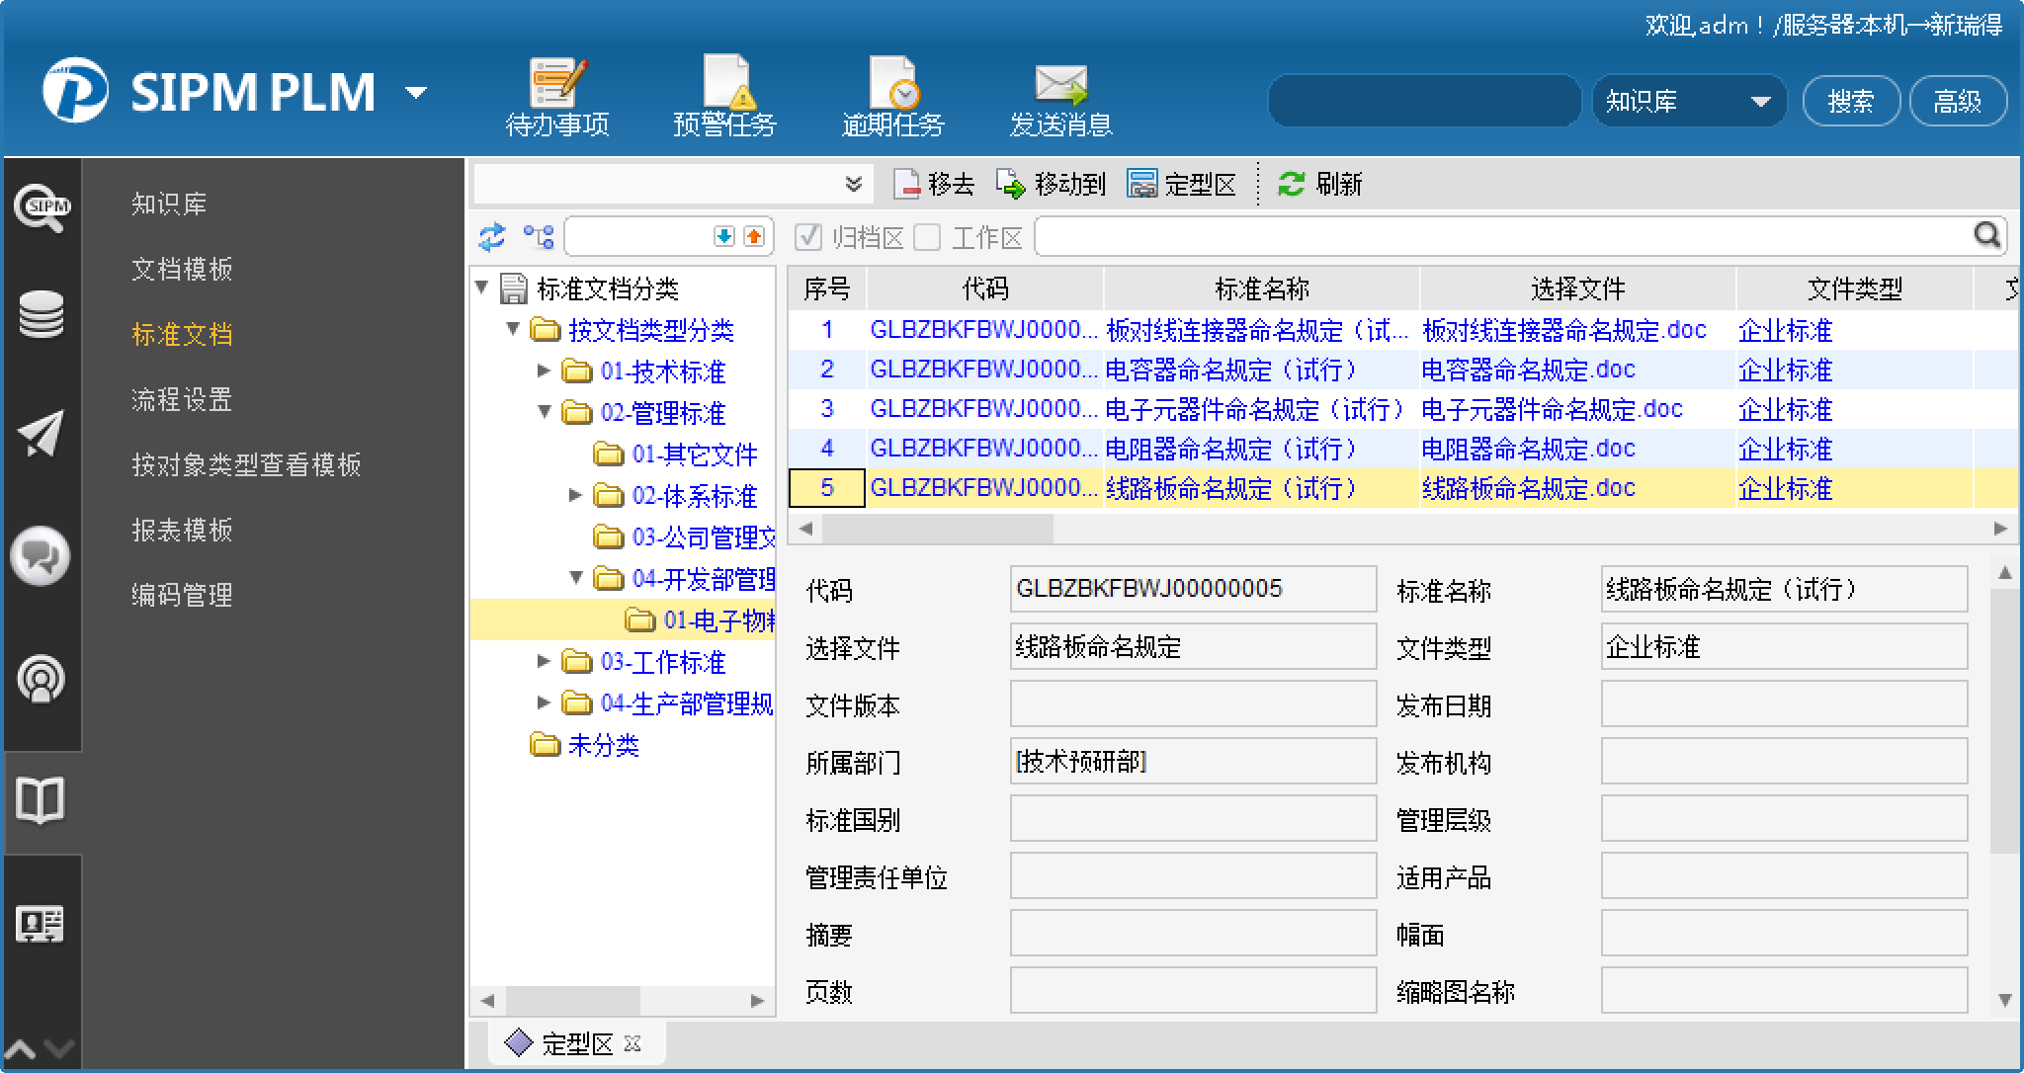
Task: Click the paper plane sidebar icon
Action: 42,434
